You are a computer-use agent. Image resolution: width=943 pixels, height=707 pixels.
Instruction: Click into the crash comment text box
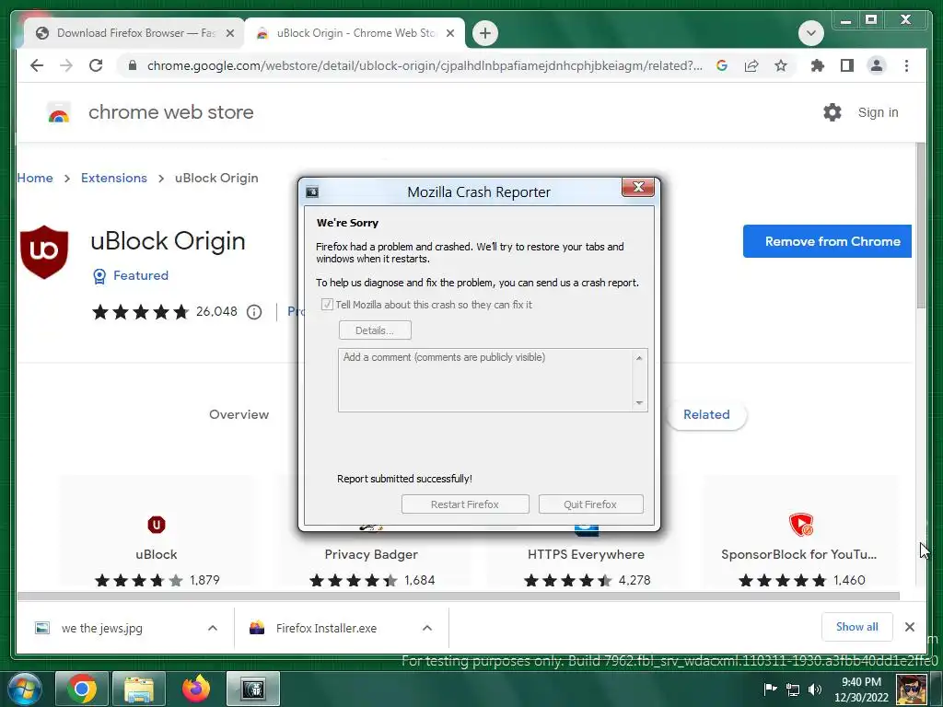pos(493,380)
